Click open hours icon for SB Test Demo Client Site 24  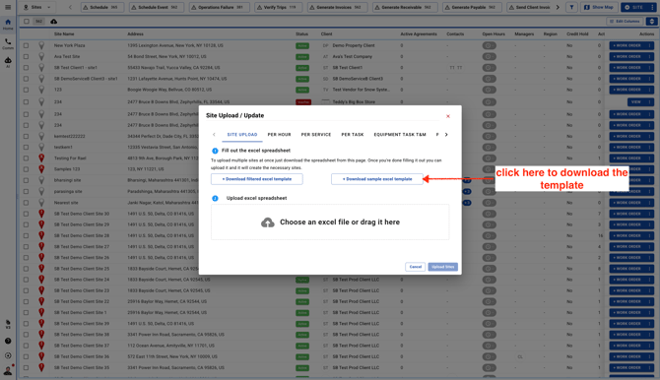489,280
